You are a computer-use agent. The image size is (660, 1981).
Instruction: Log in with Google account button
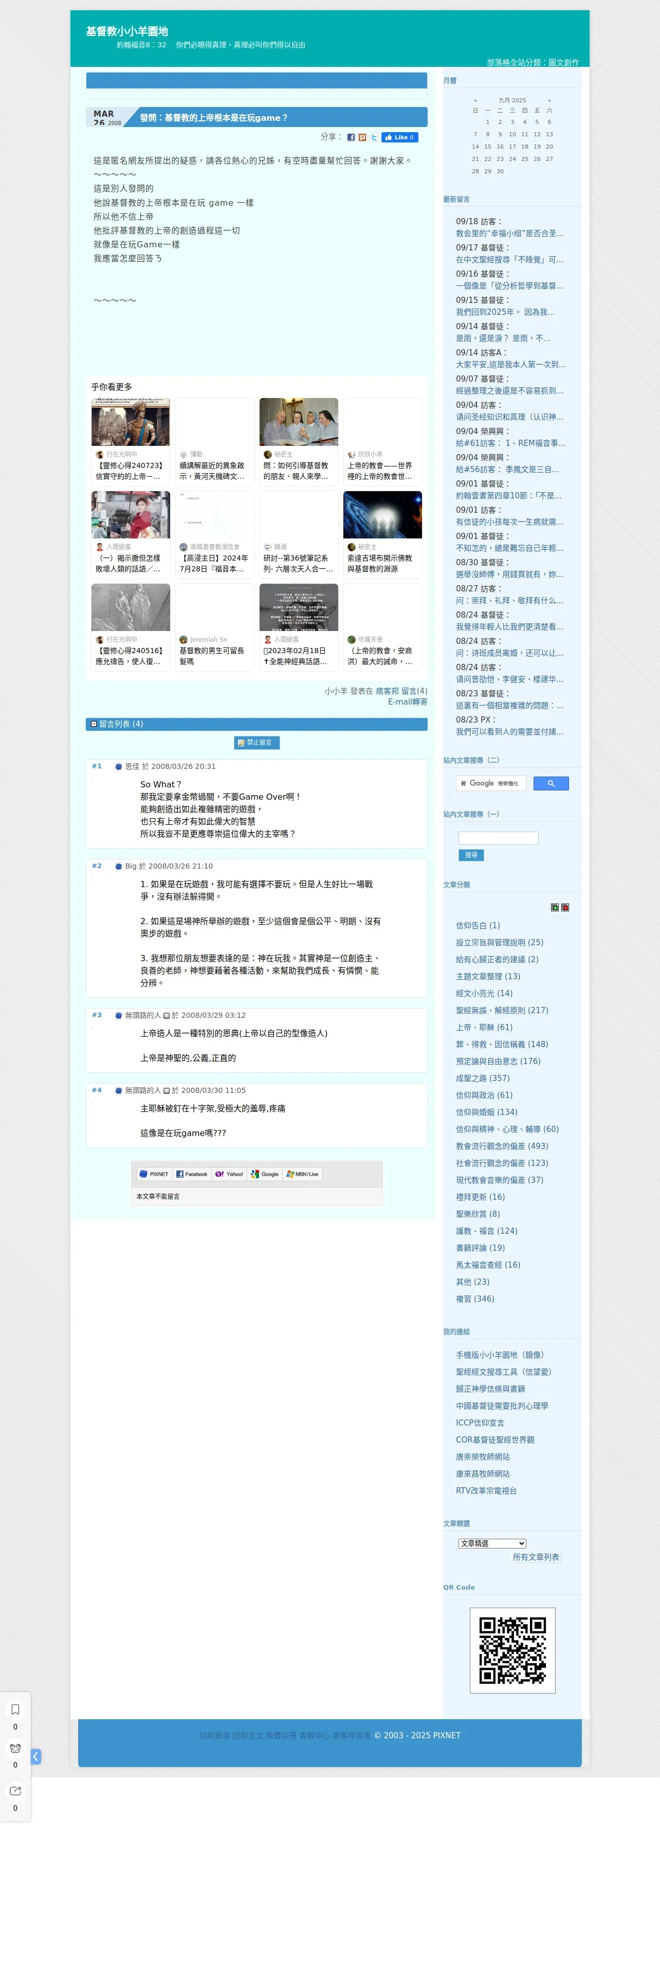[x=265, y=1174]
